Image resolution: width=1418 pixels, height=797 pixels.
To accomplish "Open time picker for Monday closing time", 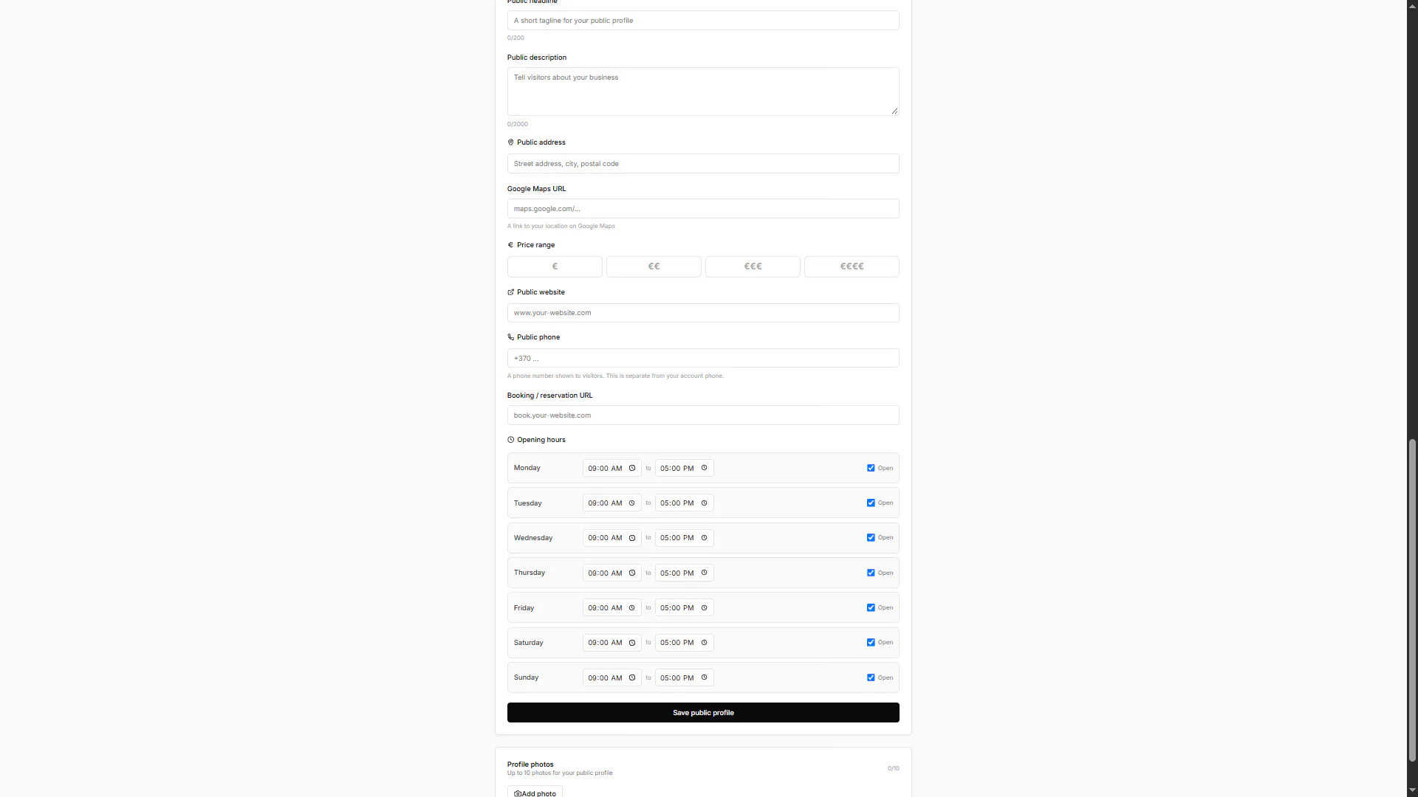I will [704, 469].
